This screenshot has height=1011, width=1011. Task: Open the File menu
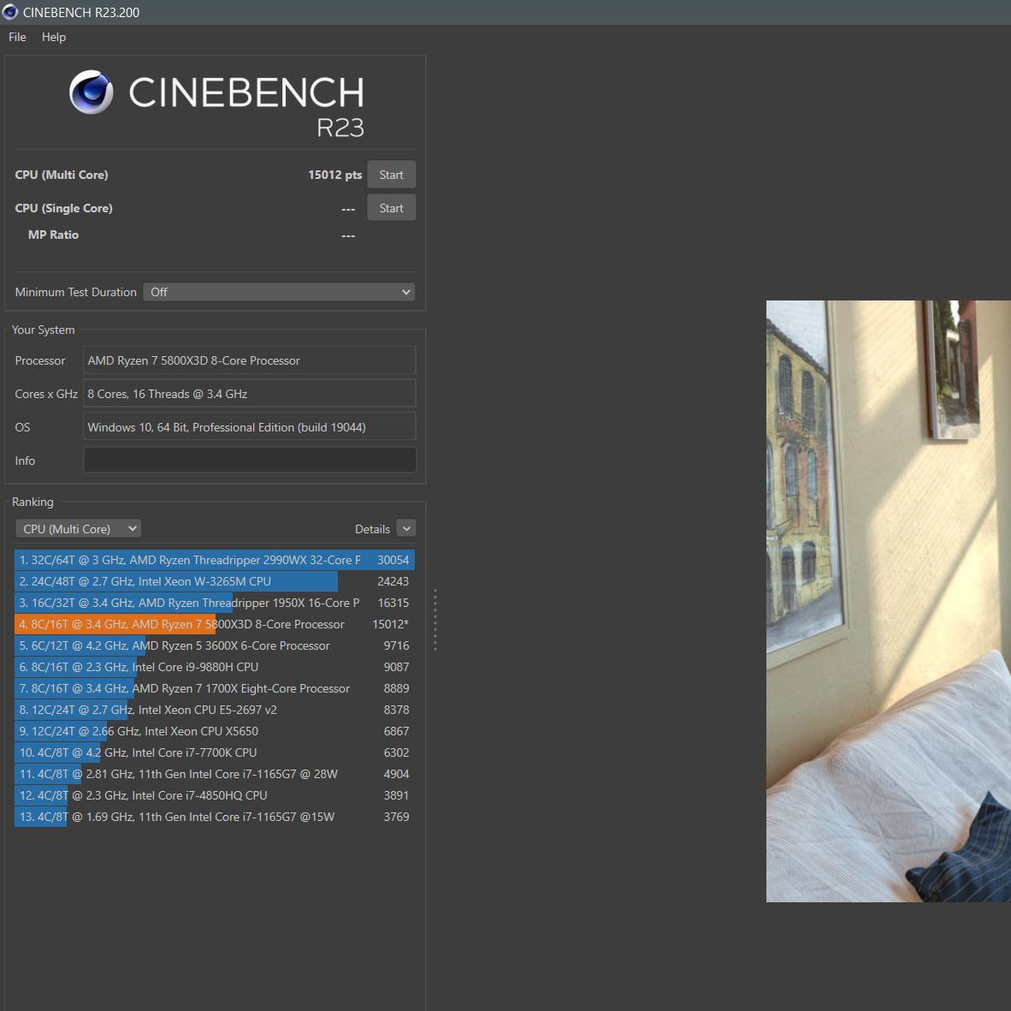tap(17, 37)
